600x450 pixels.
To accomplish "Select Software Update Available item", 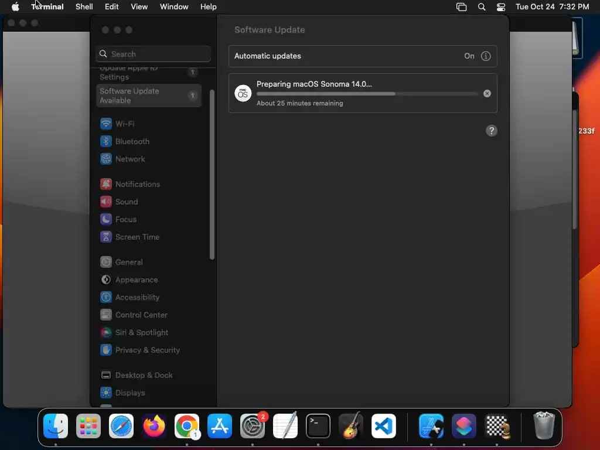I will point(149,96).
